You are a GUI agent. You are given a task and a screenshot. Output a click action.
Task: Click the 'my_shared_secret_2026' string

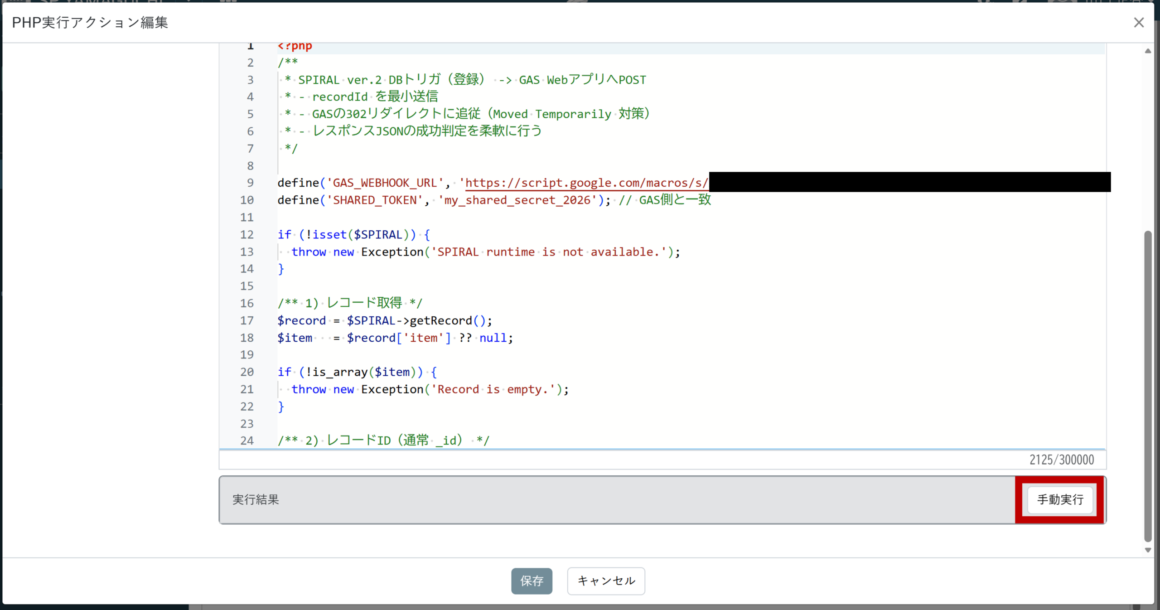[517, 200]
